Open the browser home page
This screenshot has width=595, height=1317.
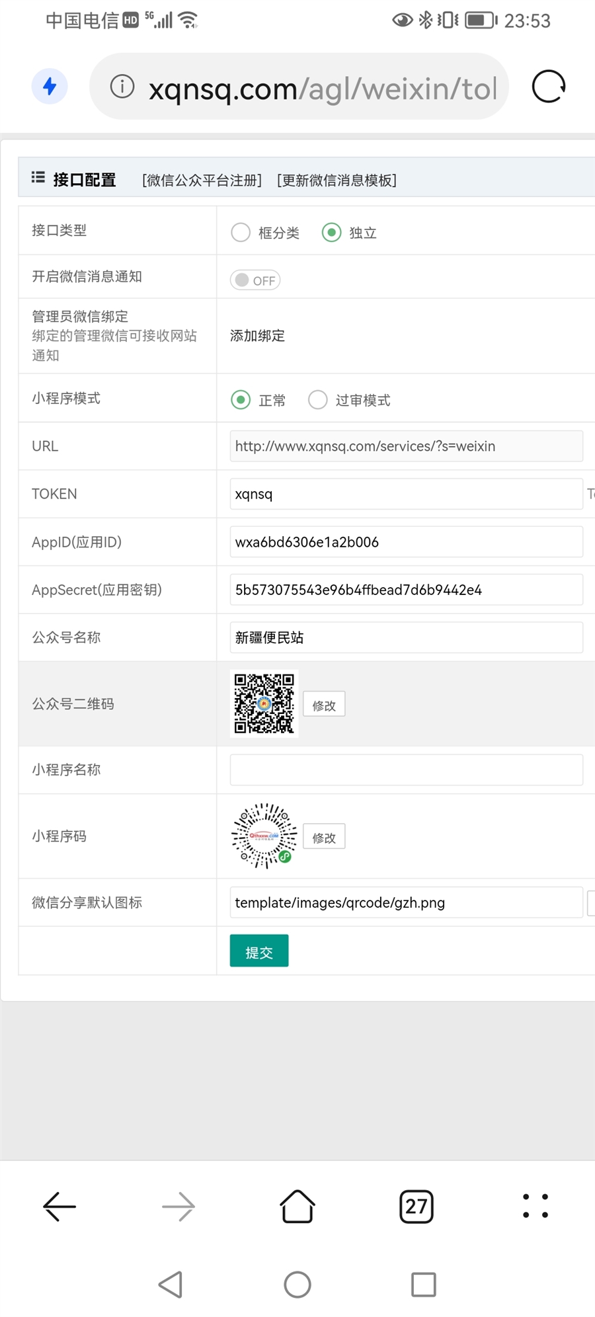(x=297, y=1207)
